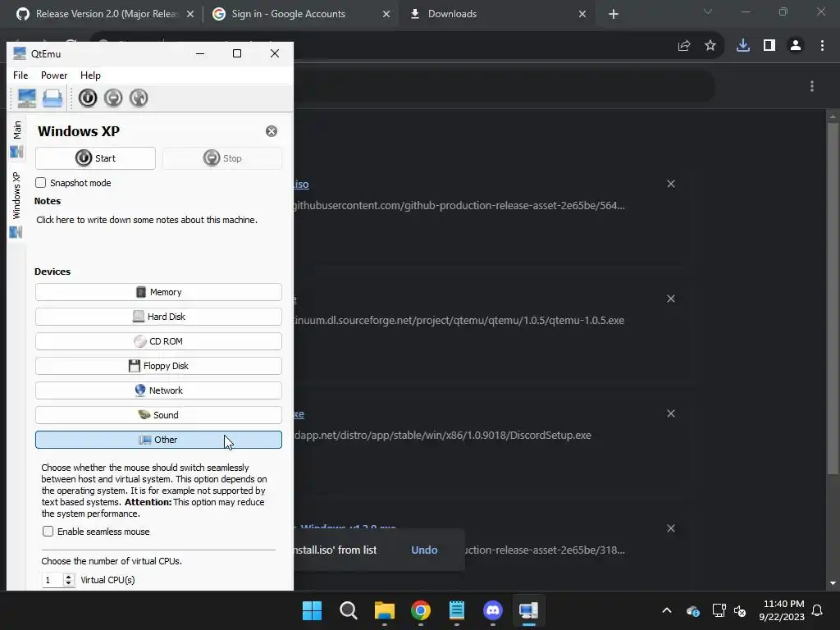Close the Downloads tab
Viewport: 840px width, 630px height.
(x=582, y=15)
